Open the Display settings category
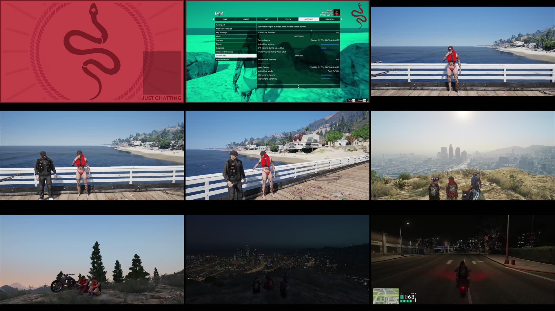 (236, 44)
